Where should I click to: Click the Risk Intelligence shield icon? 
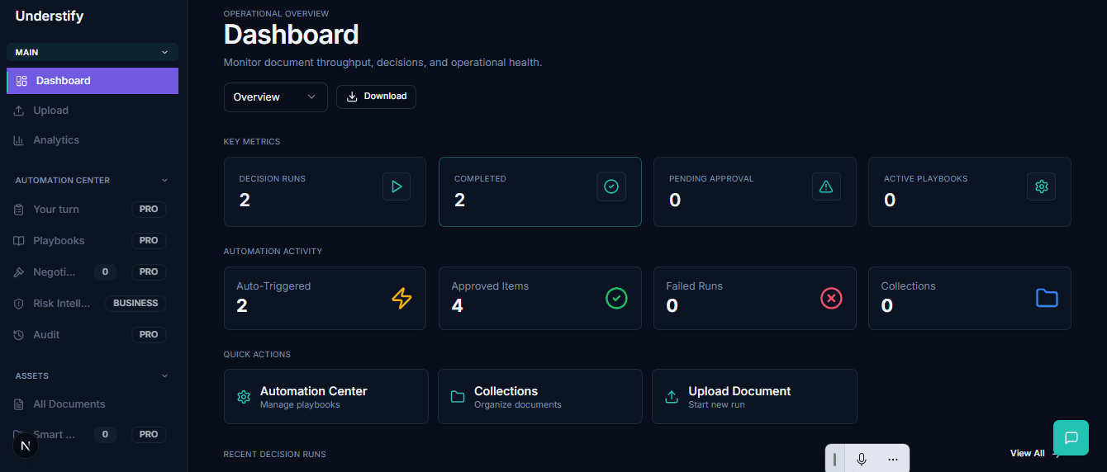click(x=19, y=304)
